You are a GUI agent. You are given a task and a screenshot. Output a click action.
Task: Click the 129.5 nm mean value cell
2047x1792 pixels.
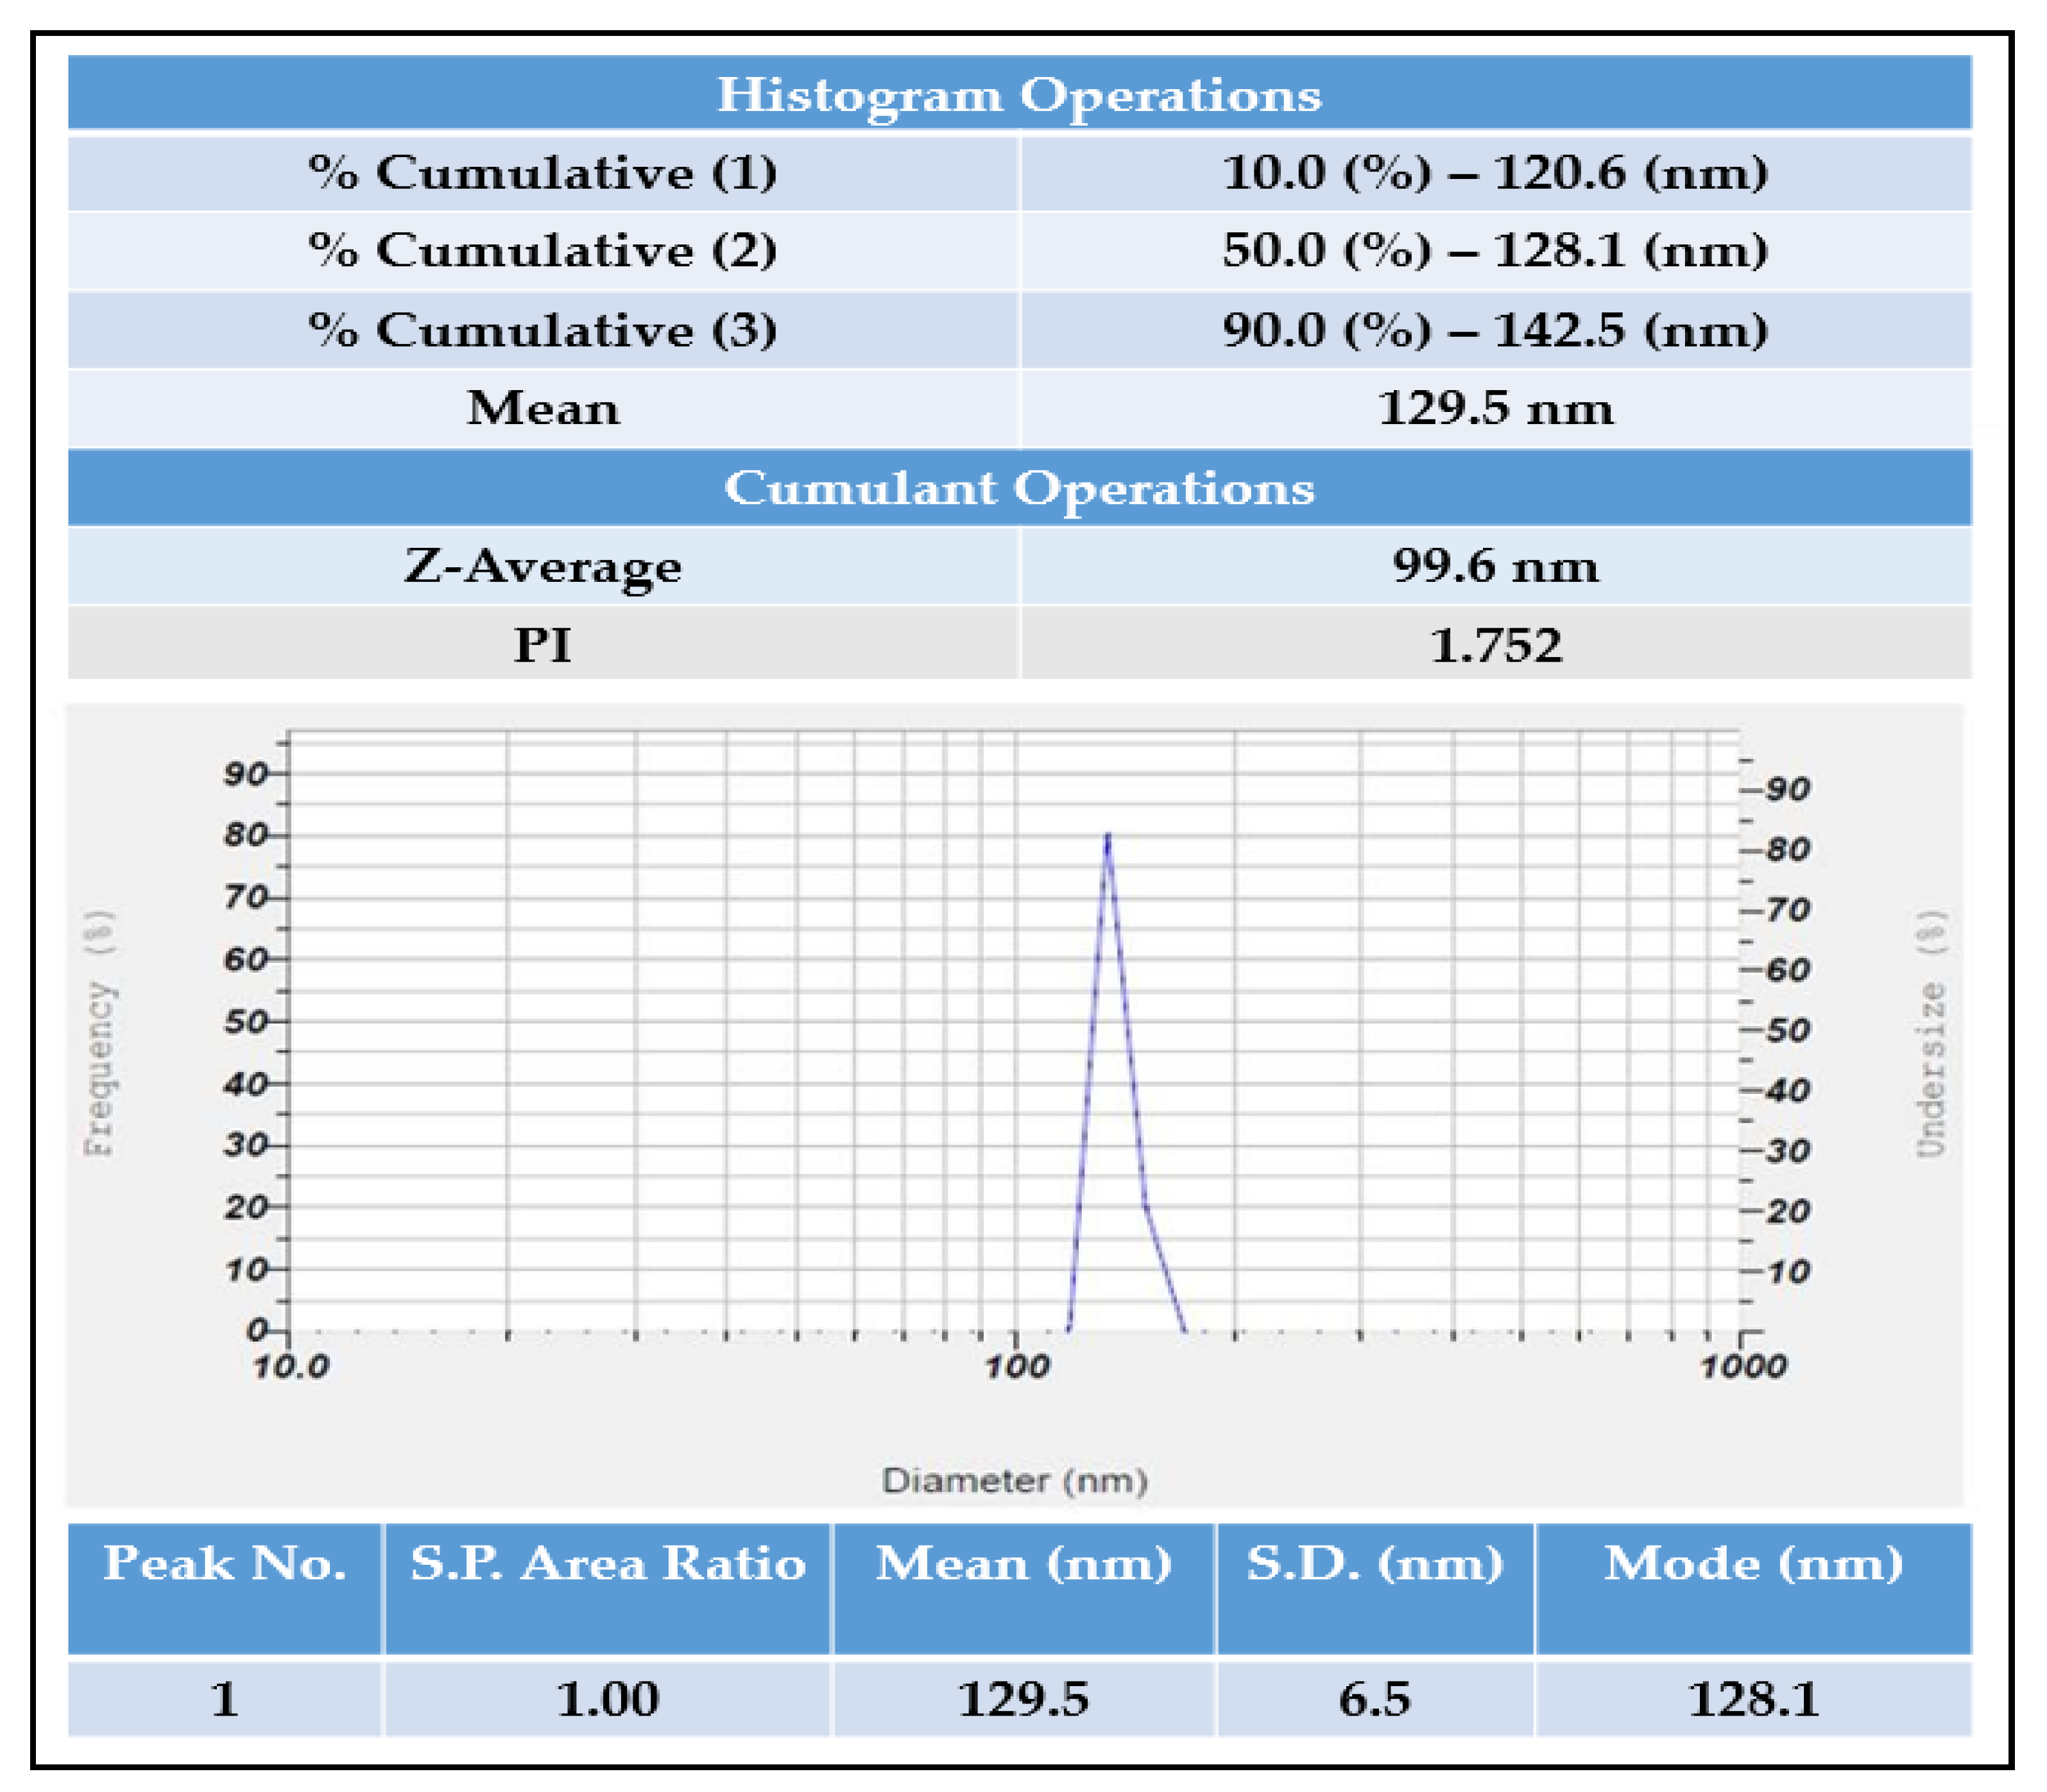pyautogui.click(x=1495, y=409)
